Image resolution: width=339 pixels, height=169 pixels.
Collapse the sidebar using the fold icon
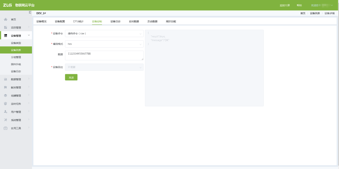[30, 12]
